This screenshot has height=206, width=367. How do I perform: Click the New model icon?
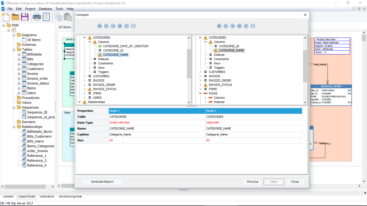6,17
